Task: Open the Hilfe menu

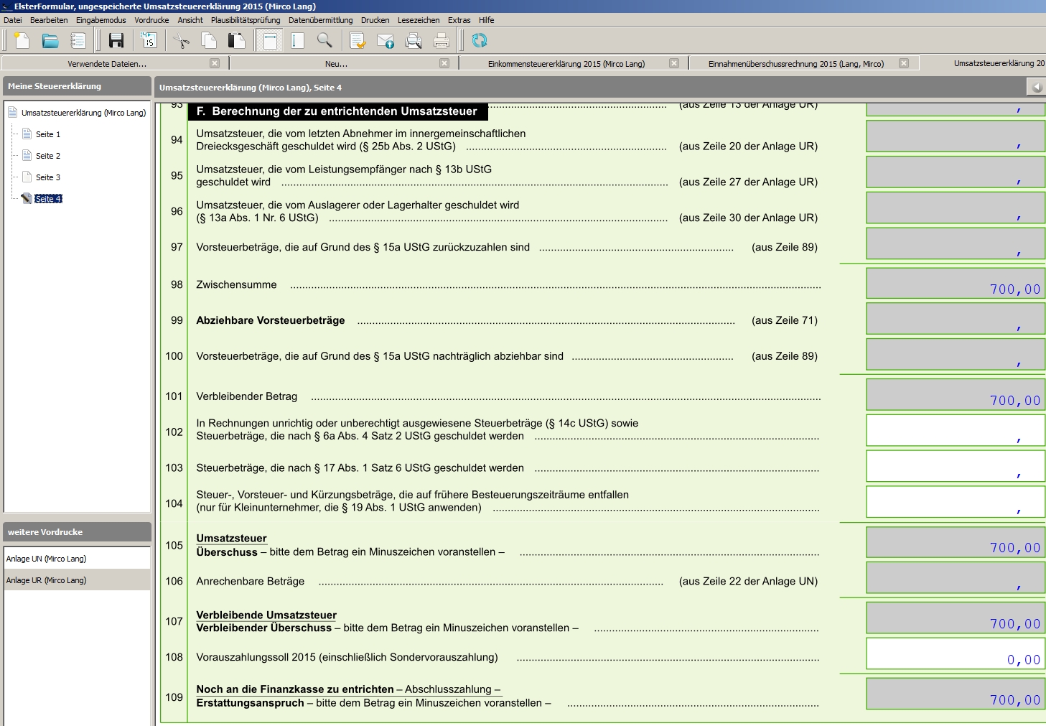Action: 487,20
